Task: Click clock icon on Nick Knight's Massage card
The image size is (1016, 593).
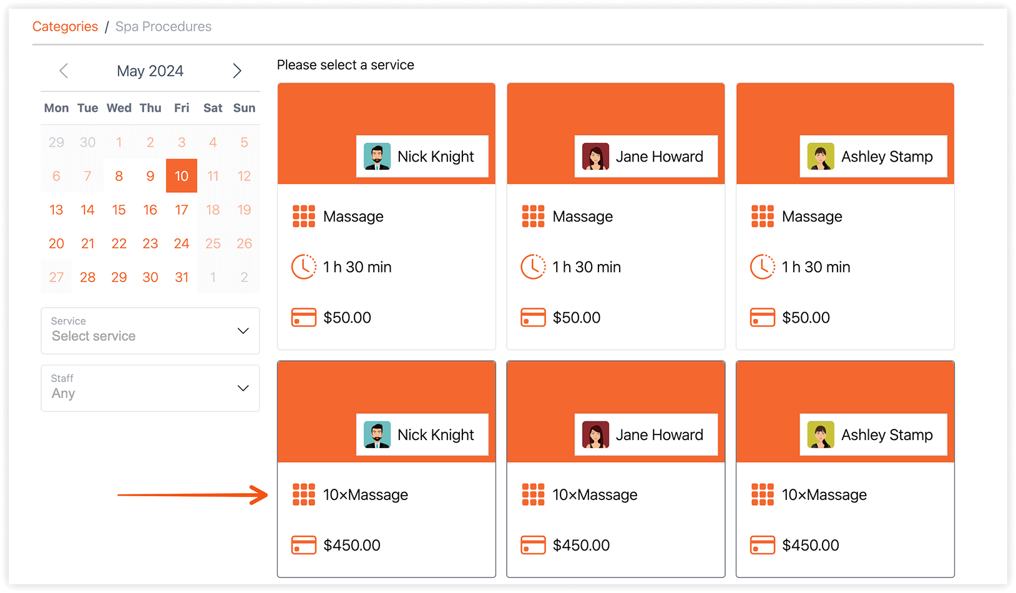Action: click(304, 267)
